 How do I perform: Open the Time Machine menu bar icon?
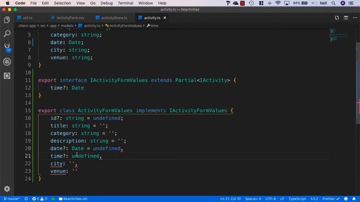[251, 3]
